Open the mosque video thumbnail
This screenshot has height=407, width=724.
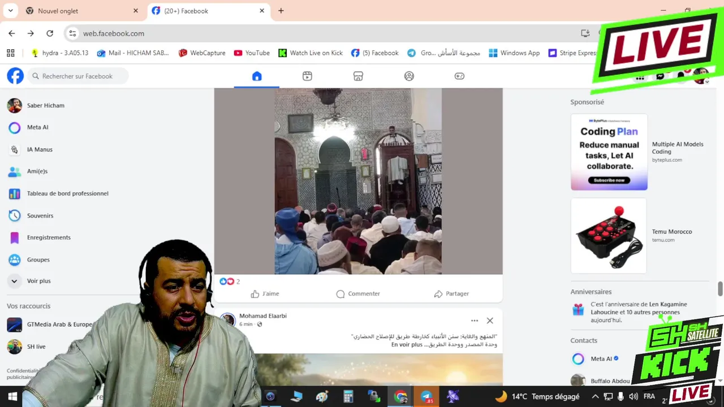pyautogui.click(x=358, y=181)
